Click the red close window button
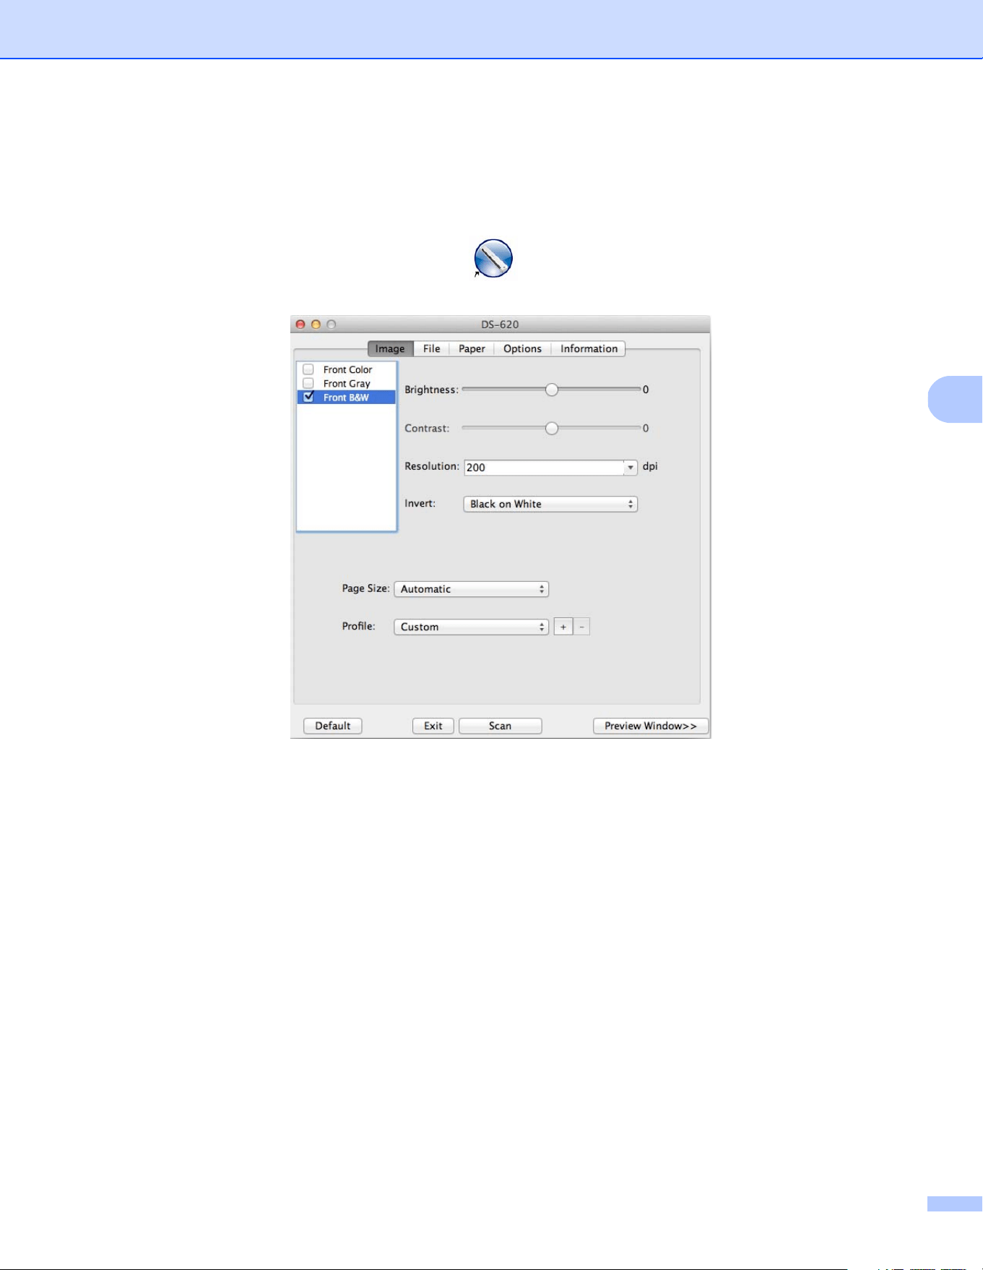This screenshot has height=1270, width=983. click(300, 325)
